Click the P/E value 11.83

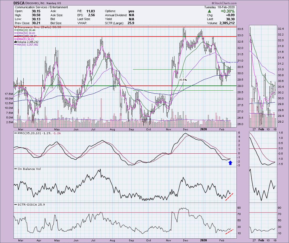click(91, 11)
